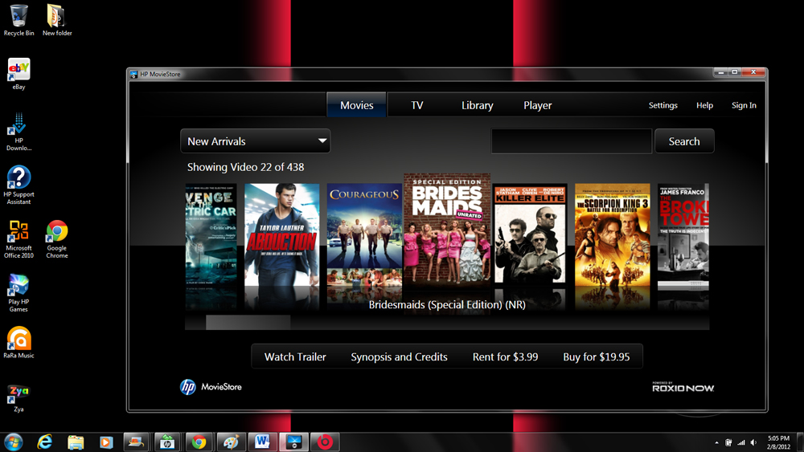Viewport: 804px width, 452px height.
Task: Open the Windows Start menu
Action: click(14, 442)
